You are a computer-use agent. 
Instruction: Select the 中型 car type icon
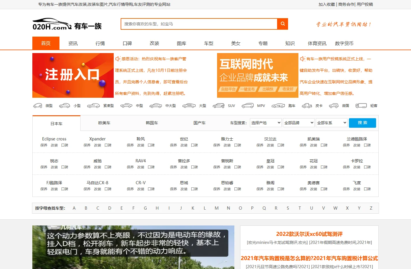coord(126,106)
